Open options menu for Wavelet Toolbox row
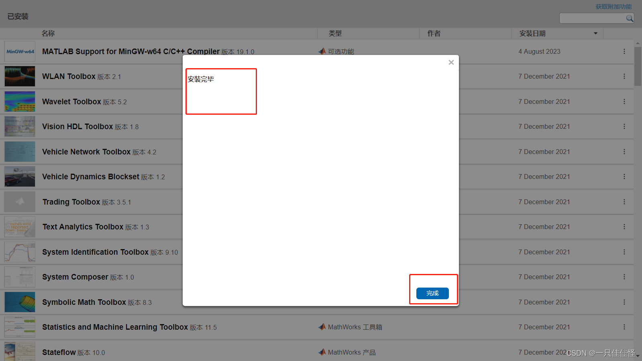 point(624,101)
